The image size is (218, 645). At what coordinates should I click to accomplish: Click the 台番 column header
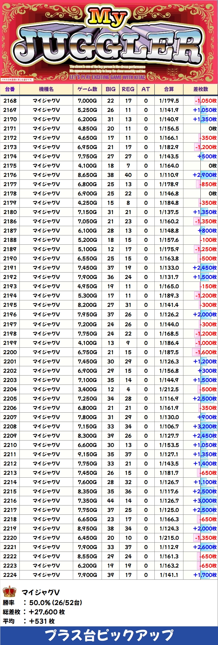click(x=10, y=89)
